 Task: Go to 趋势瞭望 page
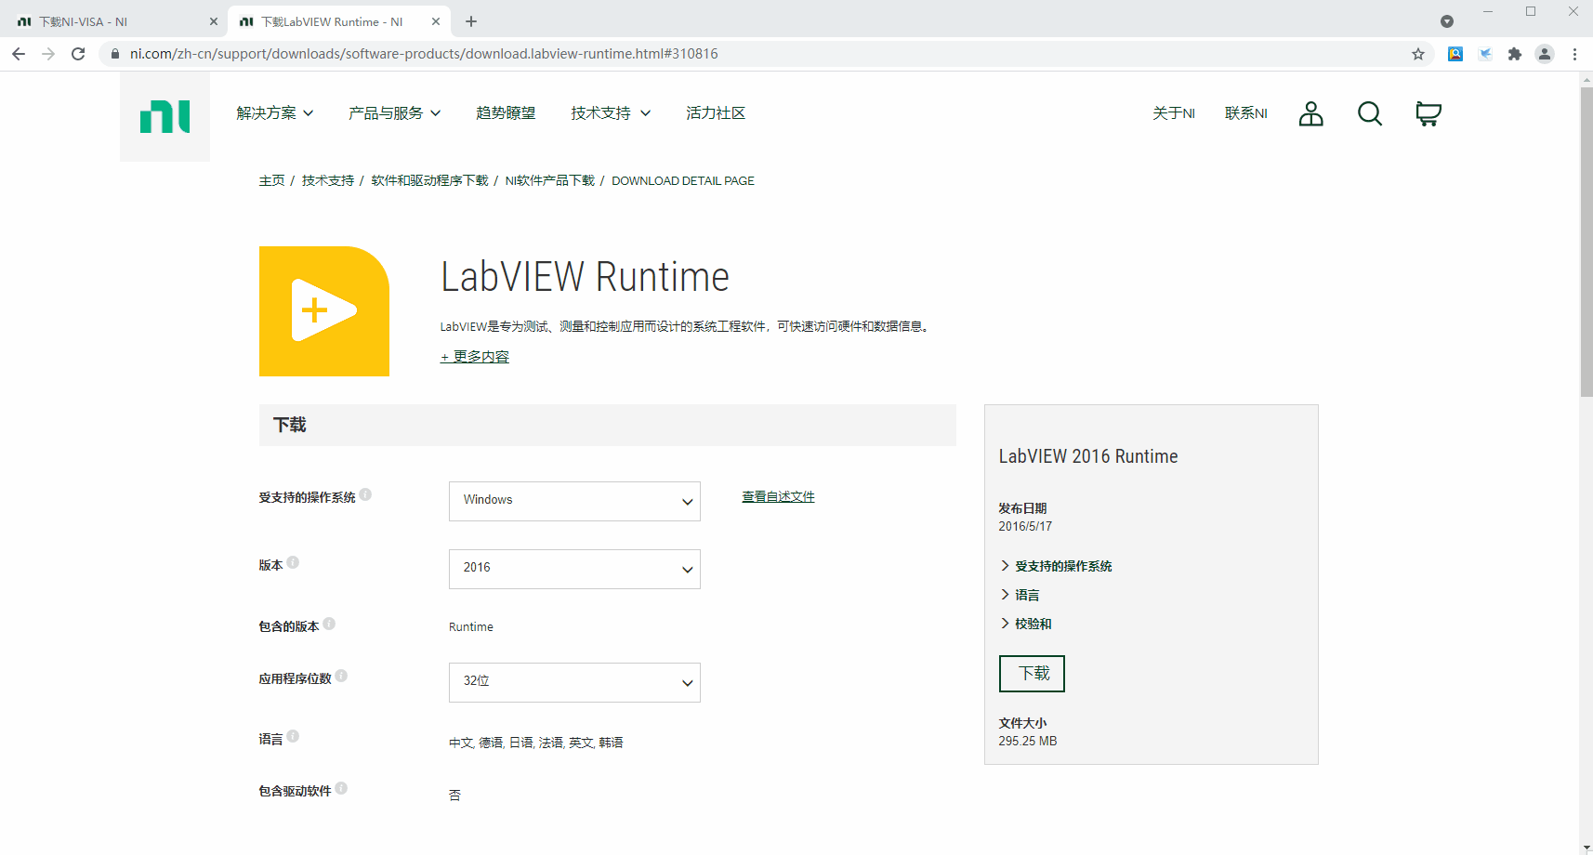(x=506, y=113)
